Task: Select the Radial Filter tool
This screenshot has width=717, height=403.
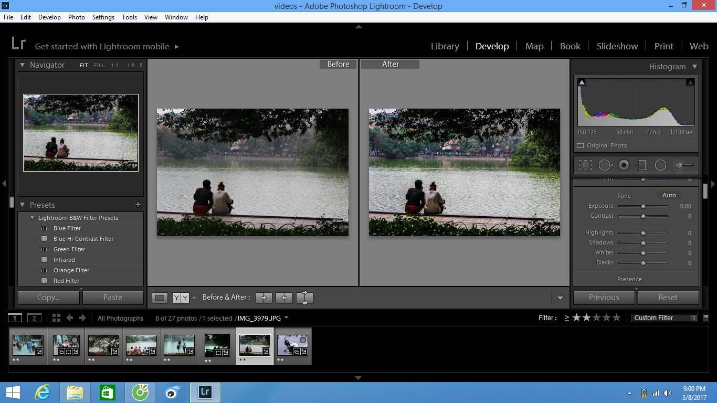Action: pos(660,165)
